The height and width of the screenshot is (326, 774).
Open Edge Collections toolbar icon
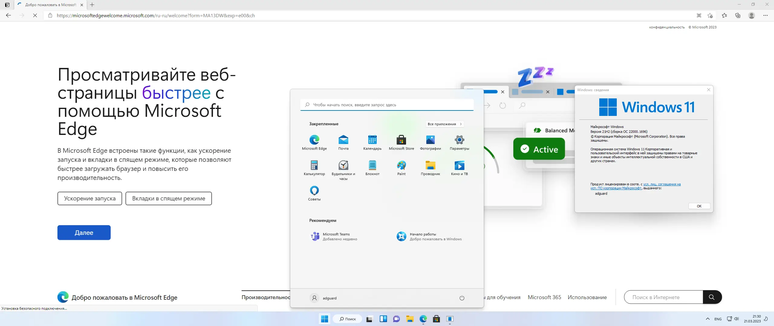pos(738,15)
